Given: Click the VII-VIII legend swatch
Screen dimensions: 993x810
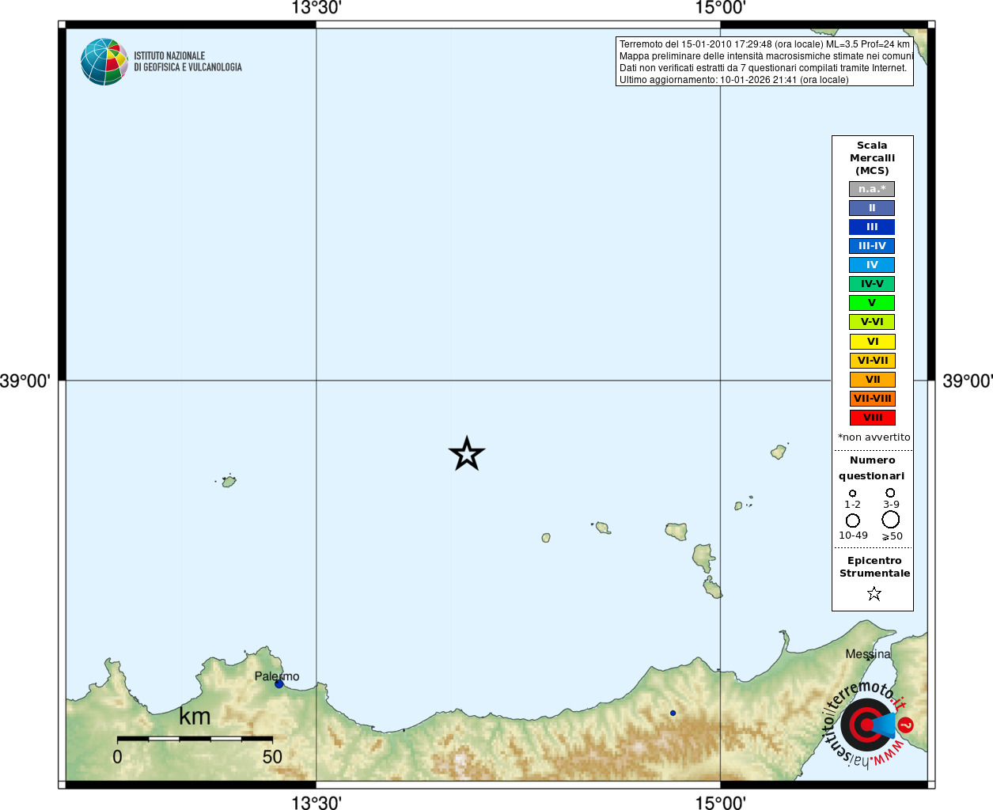Looking at the screenshot, I should click(x=873, y=399).
